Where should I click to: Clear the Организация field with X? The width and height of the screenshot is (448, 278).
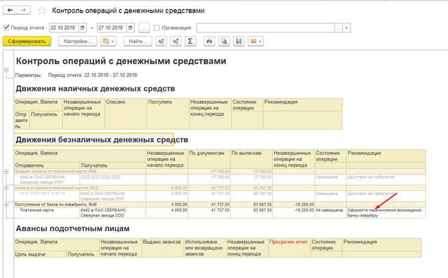tap(346, 27)
